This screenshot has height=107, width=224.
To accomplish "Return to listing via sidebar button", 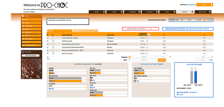I will coord(32,45).
